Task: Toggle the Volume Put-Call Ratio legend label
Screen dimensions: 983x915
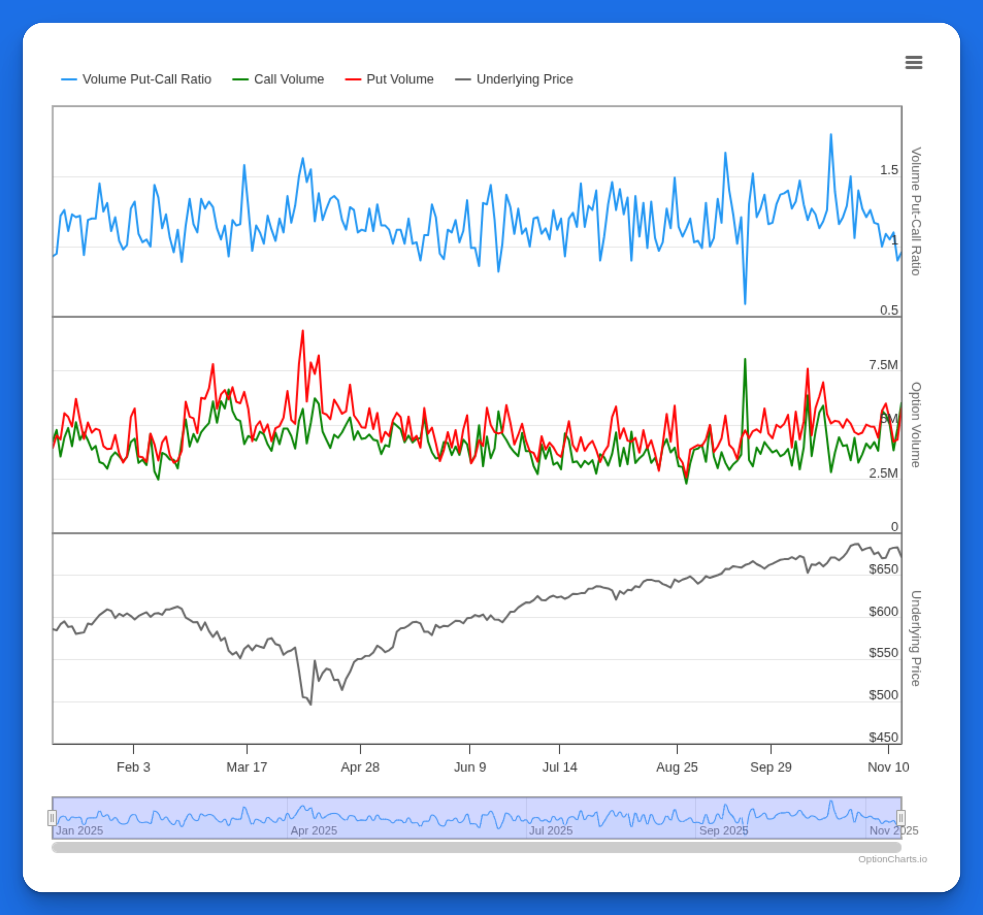Action: click(x=146, y=79)
